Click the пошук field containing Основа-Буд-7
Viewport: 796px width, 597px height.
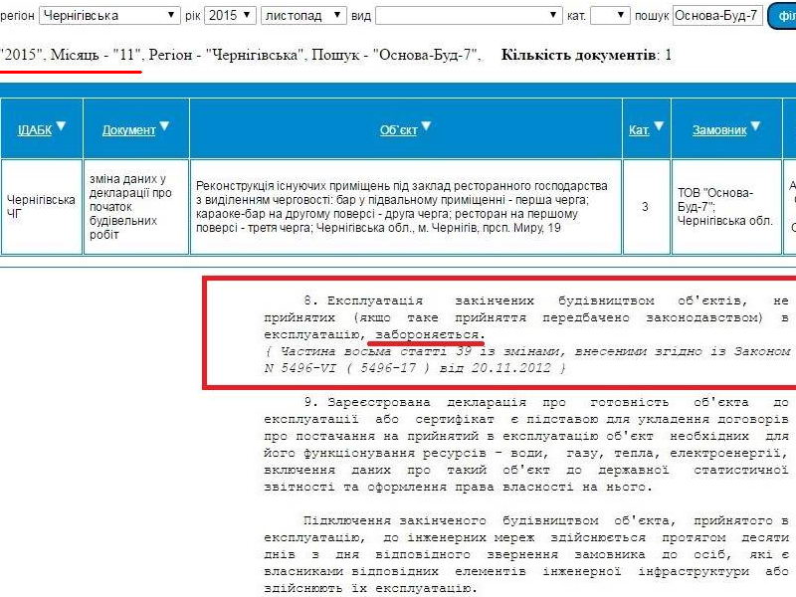click(717, 16)
